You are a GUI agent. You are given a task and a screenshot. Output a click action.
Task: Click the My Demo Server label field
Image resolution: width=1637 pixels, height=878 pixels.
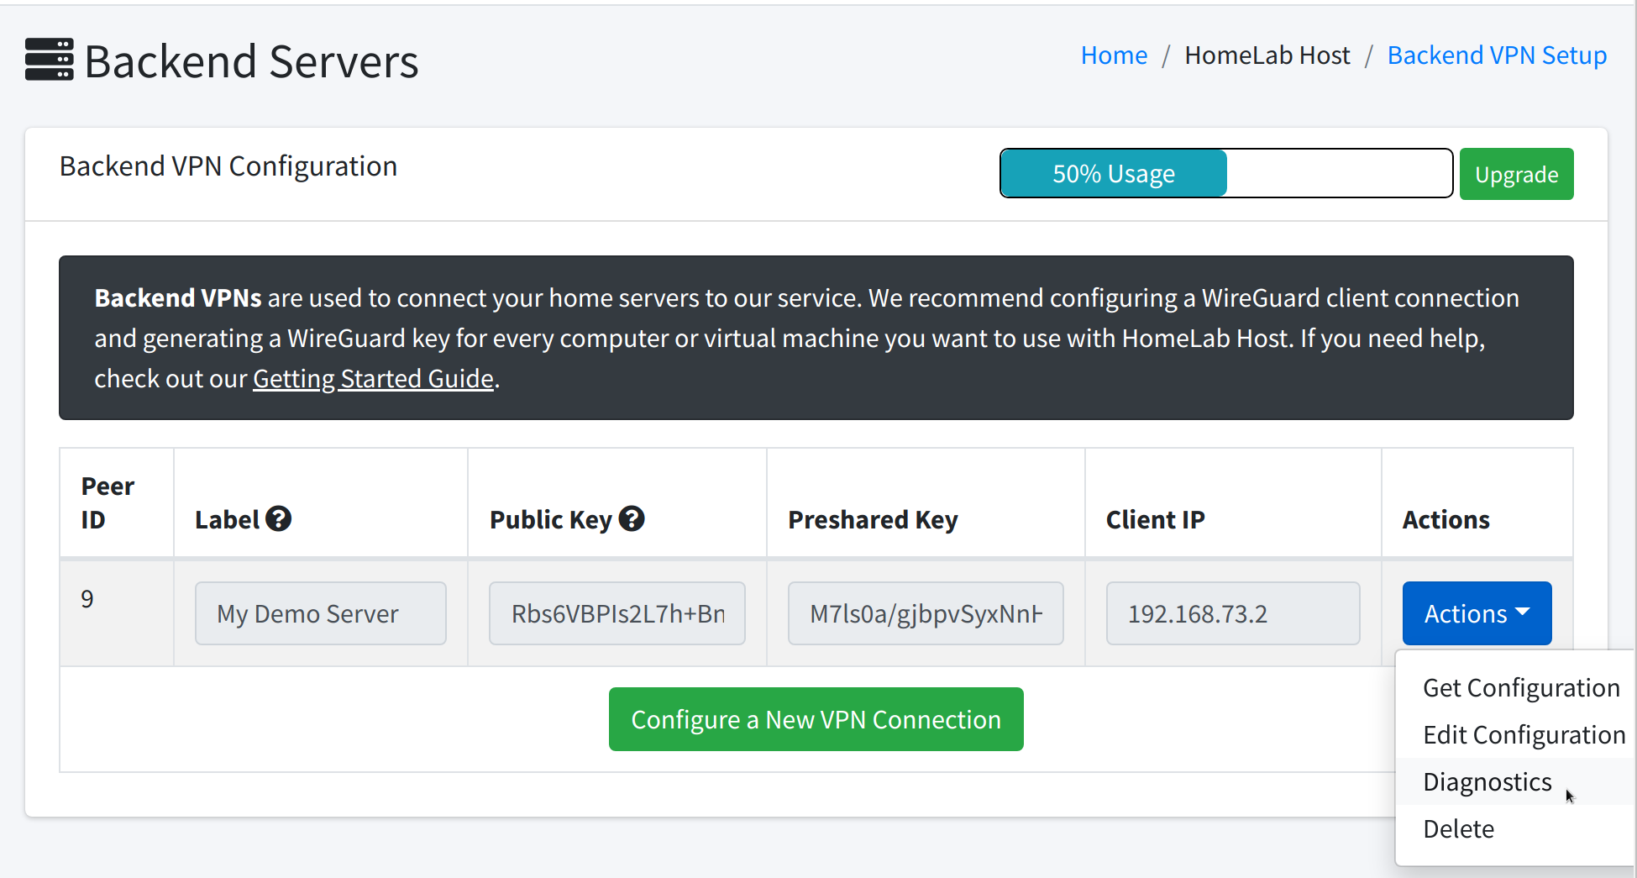click(x=320, y=613)
